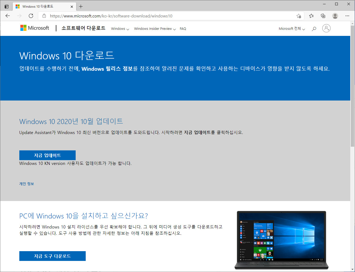The width and height of the screenshot is (355, 272).
Task: Close the Windows 10 다운로드 tab
Action: click(72, 7)
